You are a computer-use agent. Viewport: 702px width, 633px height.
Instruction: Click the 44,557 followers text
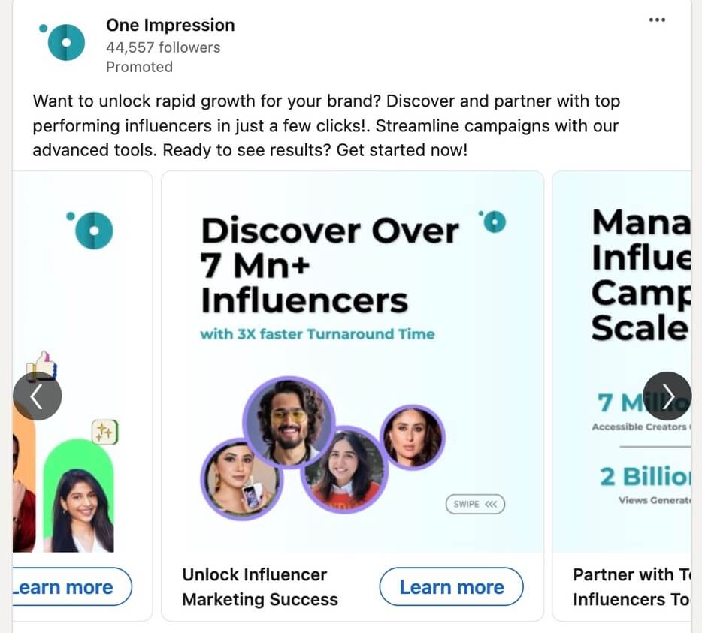[163, 47]
